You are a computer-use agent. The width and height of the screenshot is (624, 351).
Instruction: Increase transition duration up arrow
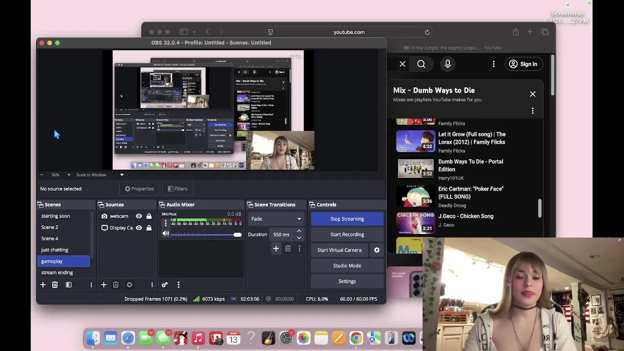point(299,231)
